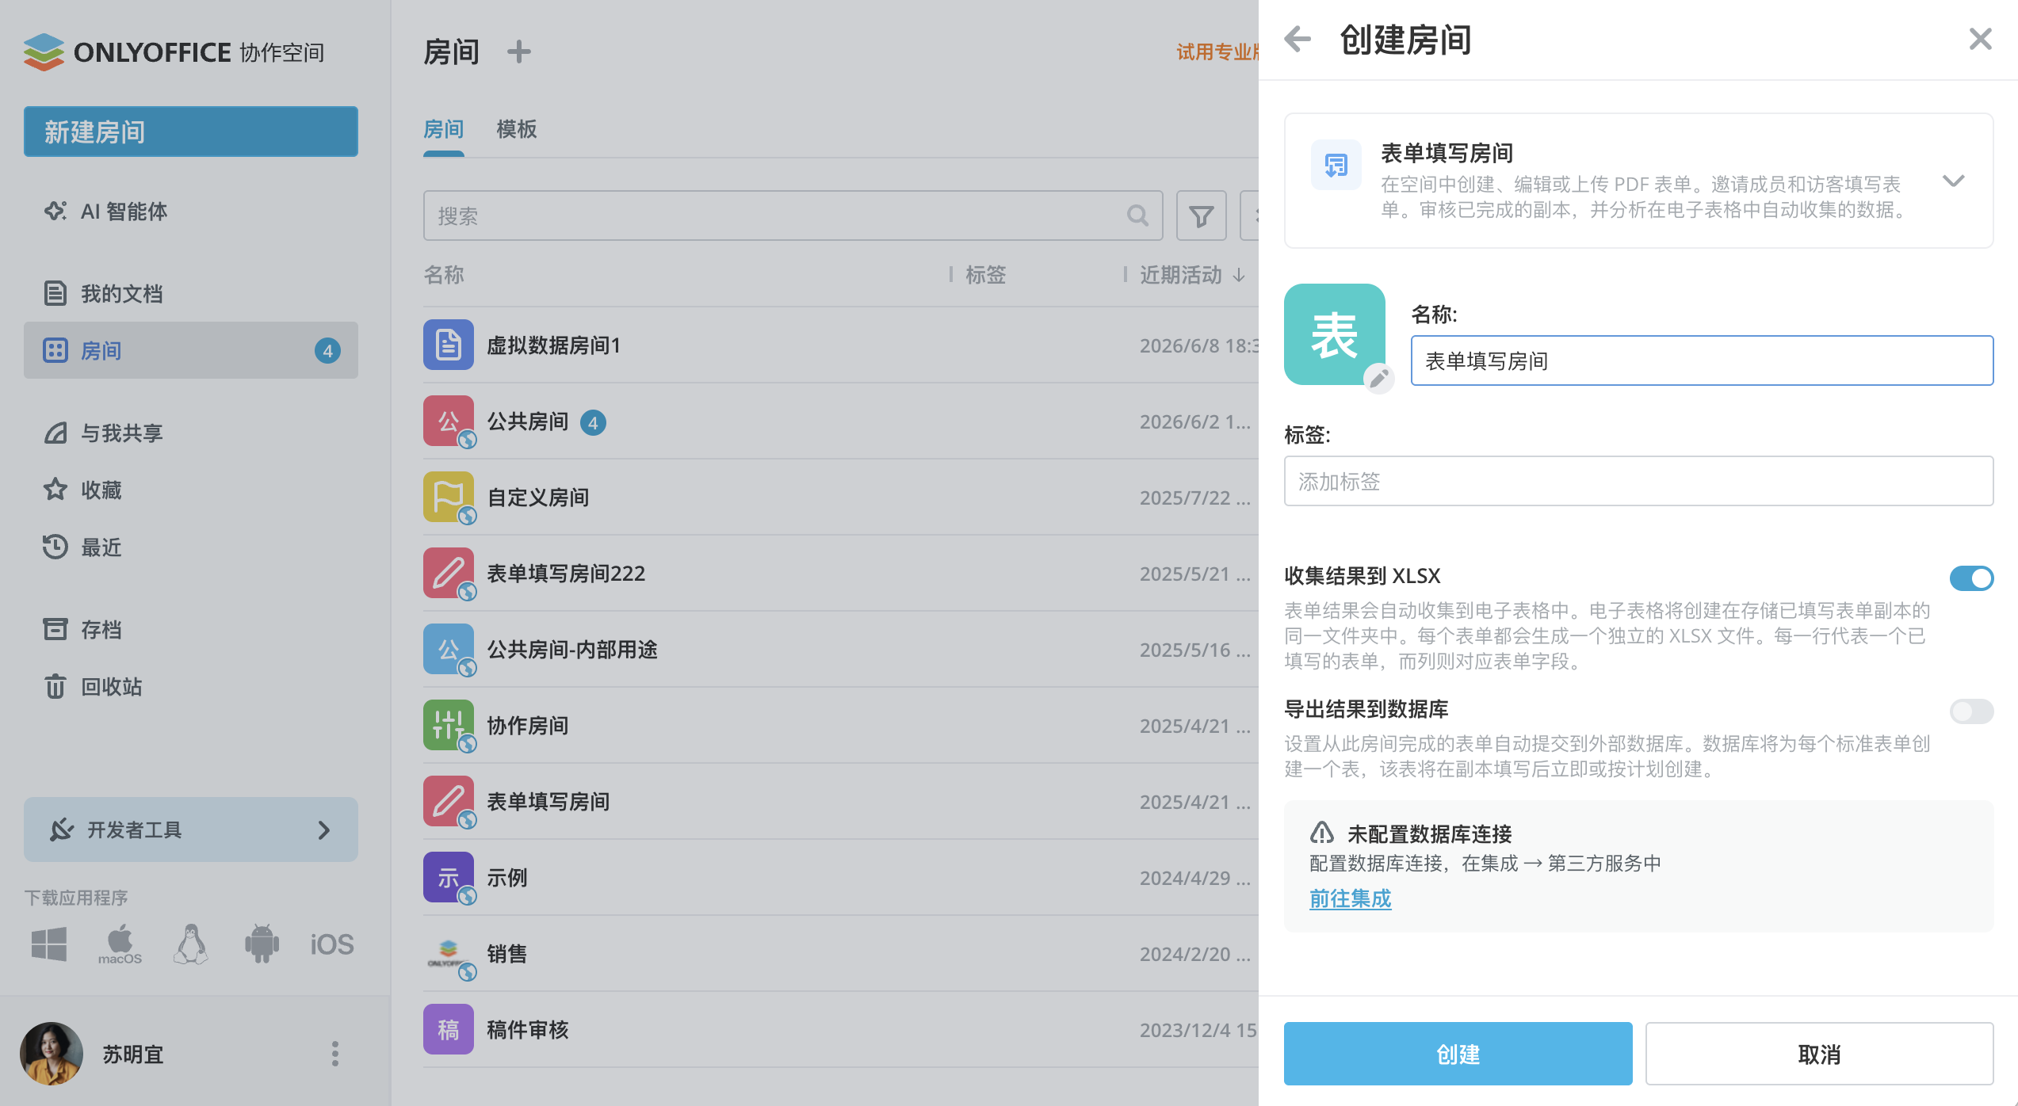Sort by 近期活动 column arrow
The width and height of the screenshot is (2018, 1106).
coord(1239,275)
